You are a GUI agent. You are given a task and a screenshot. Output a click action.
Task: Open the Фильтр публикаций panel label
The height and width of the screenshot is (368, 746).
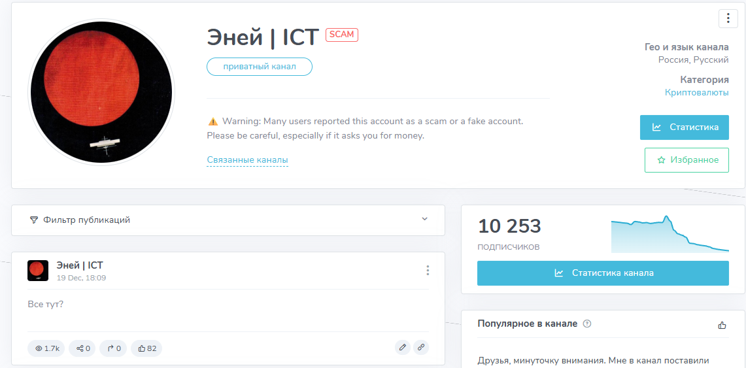86,220
